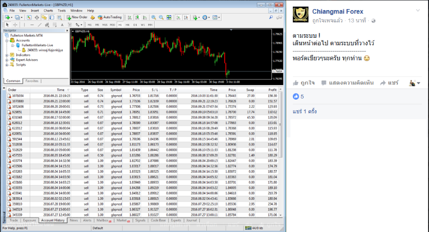Screen dimensions: 429x232
Task: Open the Data Window icon
Action: point(37,17)
